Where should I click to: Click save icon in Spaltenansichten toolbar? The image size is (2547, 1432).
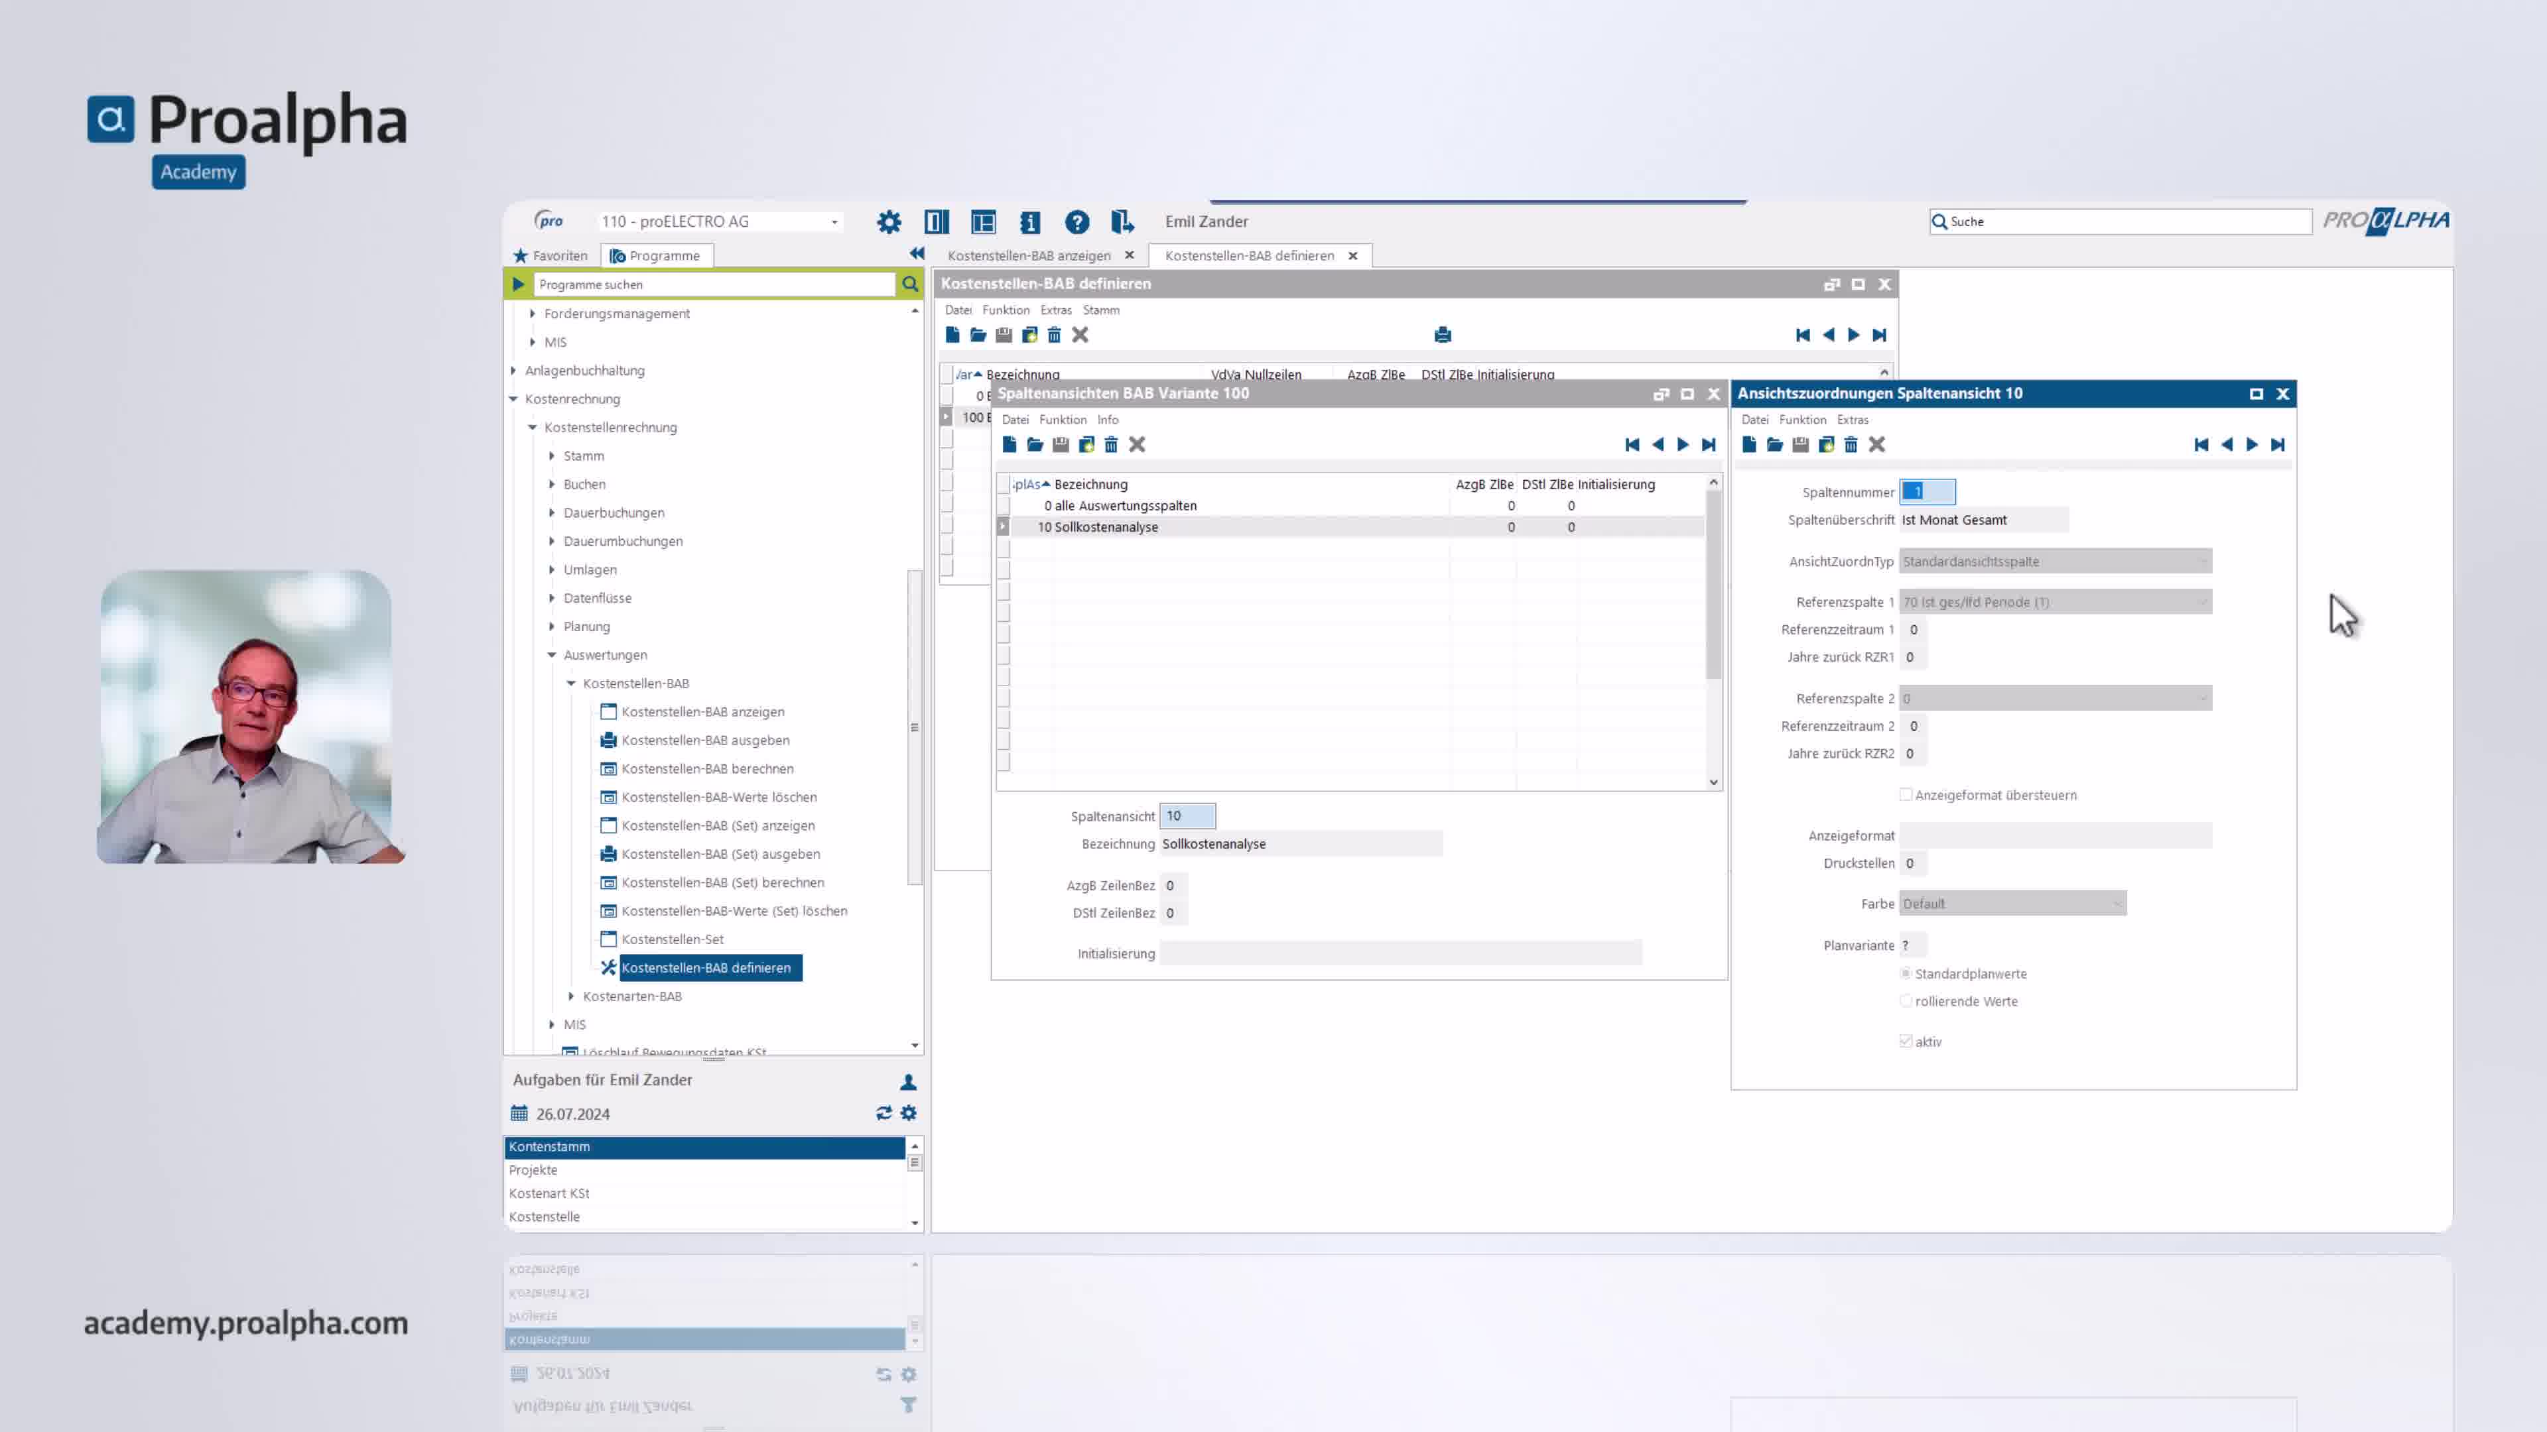1060,445
